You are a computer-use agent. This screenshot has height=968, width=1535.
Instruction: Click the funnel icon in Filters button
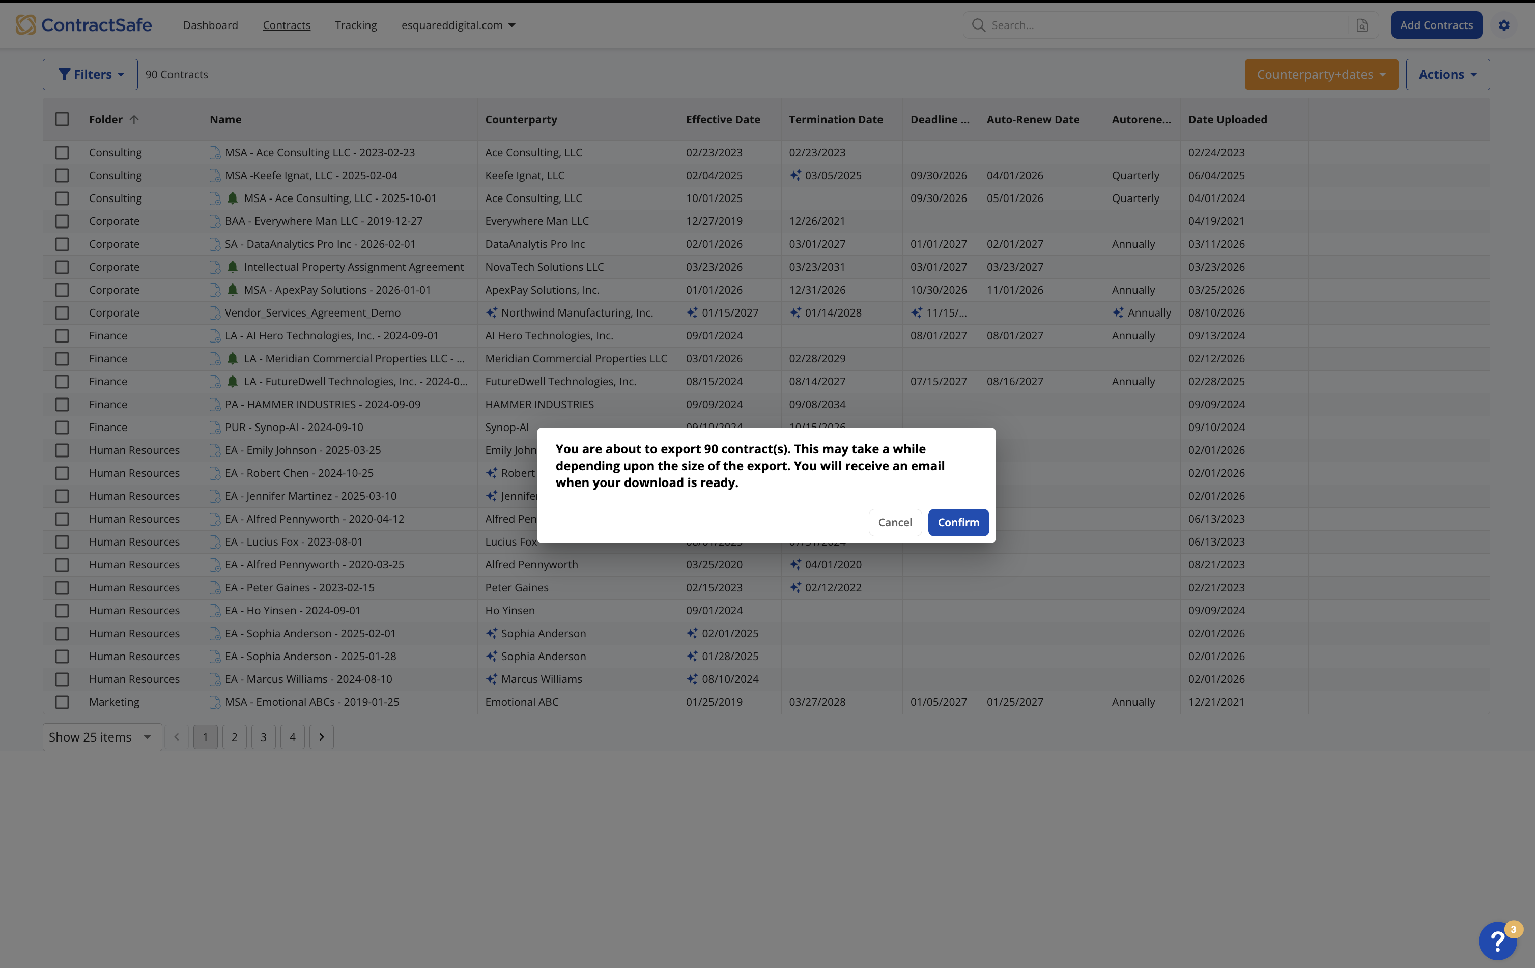(65, 75)
